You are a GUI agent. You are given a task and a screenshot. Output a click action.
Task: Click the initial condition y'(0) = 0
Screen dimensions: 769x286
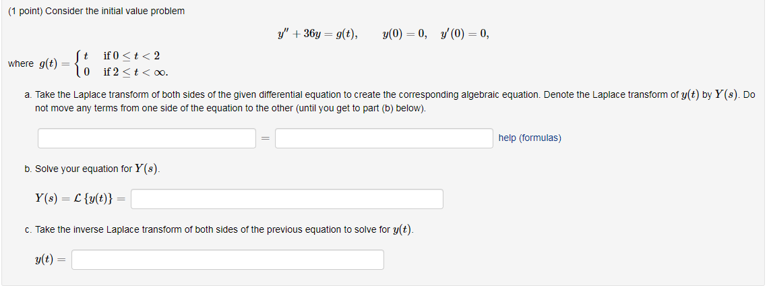(464, 34)
